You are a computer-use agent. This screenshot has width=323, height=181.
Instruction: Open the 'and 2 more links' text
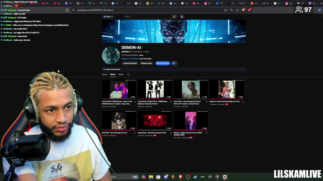coord(146,59)
